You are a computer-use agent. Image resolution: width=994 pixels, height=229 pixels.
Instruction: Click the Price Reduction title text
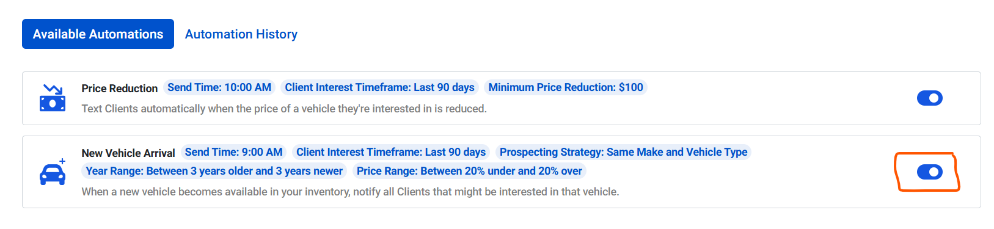tap(120, 89)
